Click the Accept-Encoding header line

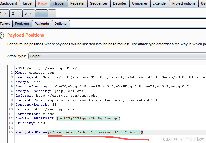[x=50, y=91]
